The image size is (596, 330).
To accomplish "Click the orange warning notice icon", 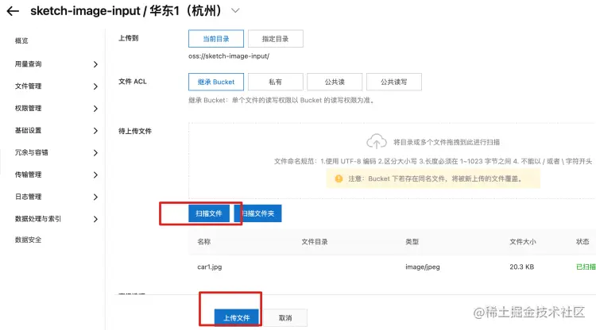I will pyautogui.click(x=339, y=178).
